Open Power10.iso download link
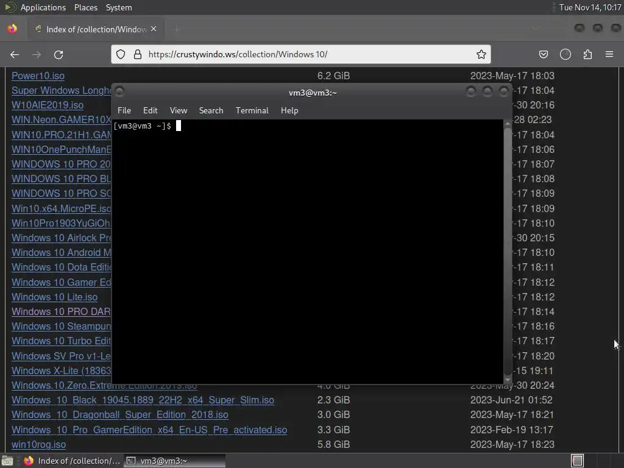This screenshot has height=468, width=624. click(x=38, y=76)
